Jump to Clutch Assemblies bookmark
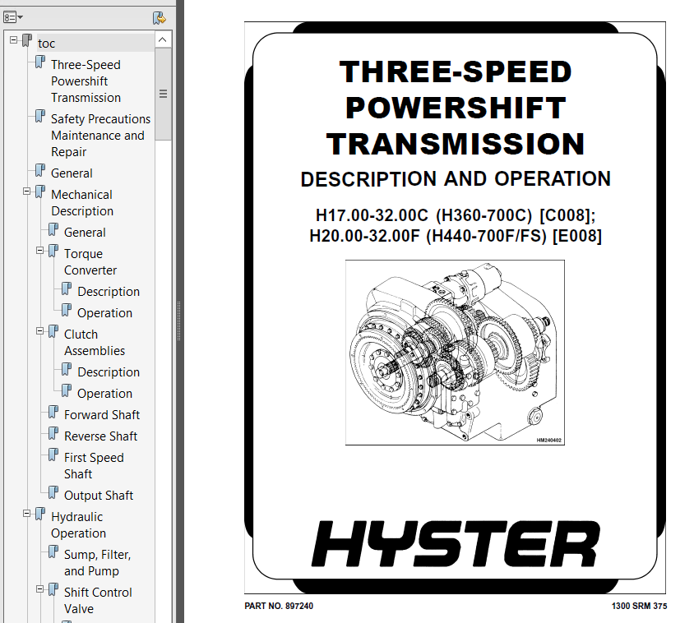This screenshot has width=694, height=623. (95, 343)
